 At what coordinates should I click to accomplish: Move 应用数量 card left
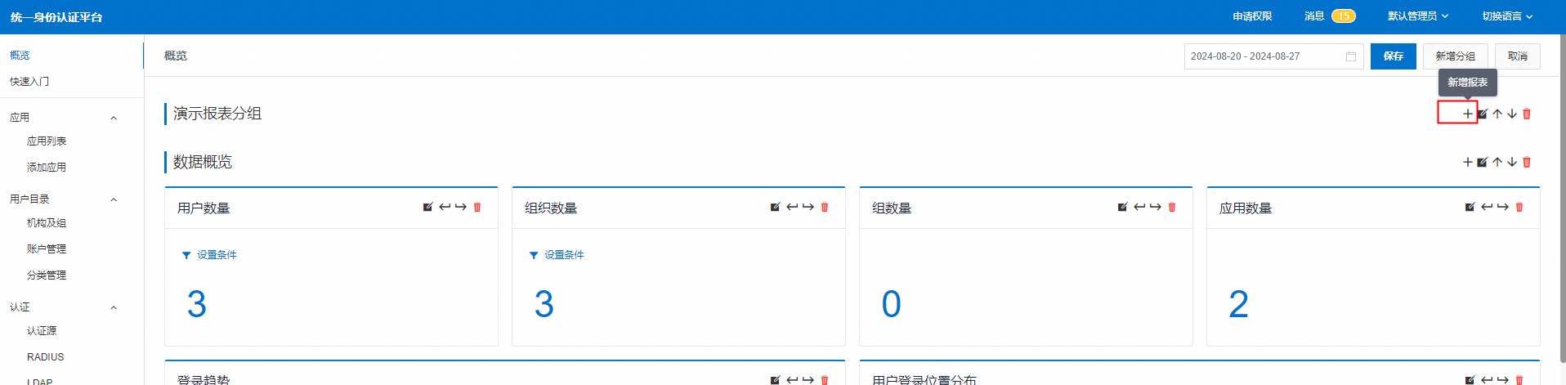coord(1487,207)
